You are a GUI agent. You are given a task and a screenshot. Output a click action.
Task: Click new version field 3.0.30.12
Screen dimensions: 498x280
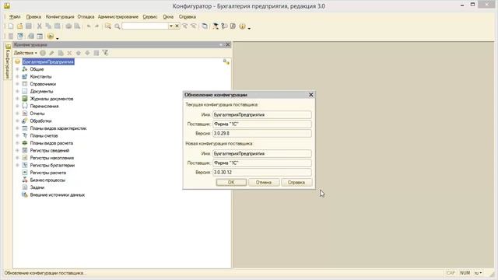click(262, 173)
